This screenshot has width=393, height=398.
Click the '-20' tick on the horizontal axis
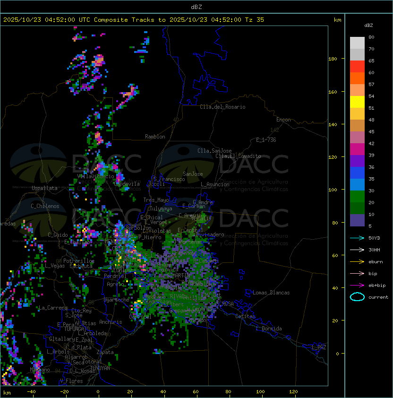pos(64,392)
